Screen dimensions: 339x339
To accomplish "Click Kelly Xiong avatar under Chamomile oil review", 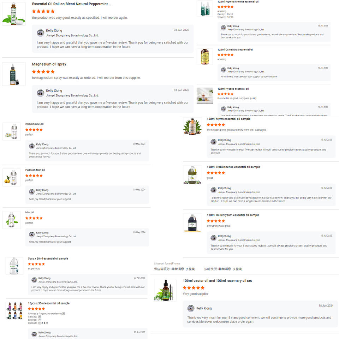I will (x=32, y=146).
